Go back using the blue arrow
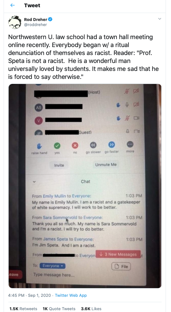 (13, 5)
